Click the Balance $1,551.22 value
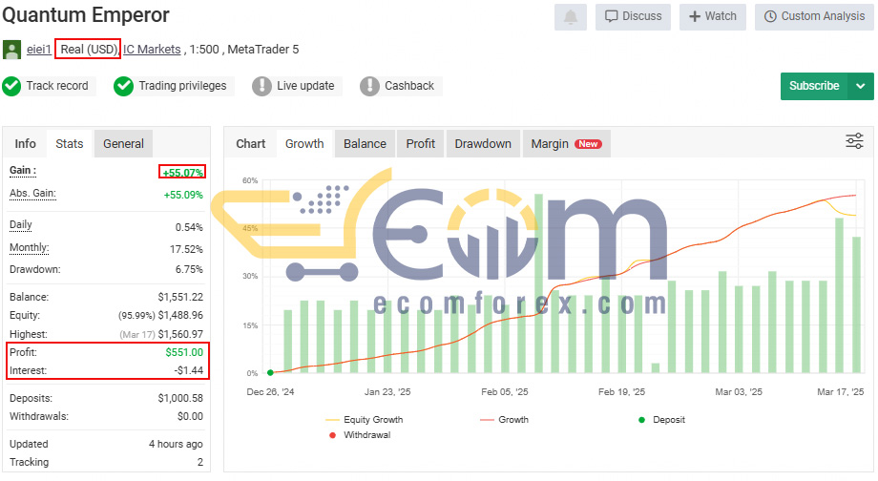This screenshot has height=481, width=878. point(180,297)
